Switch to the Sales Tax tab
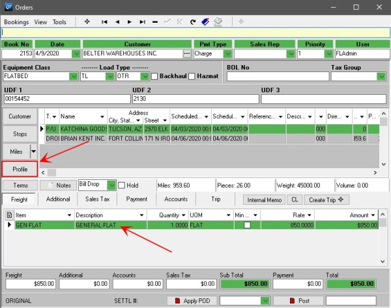Viewport: 391px width, 308px height. (97, 199)
